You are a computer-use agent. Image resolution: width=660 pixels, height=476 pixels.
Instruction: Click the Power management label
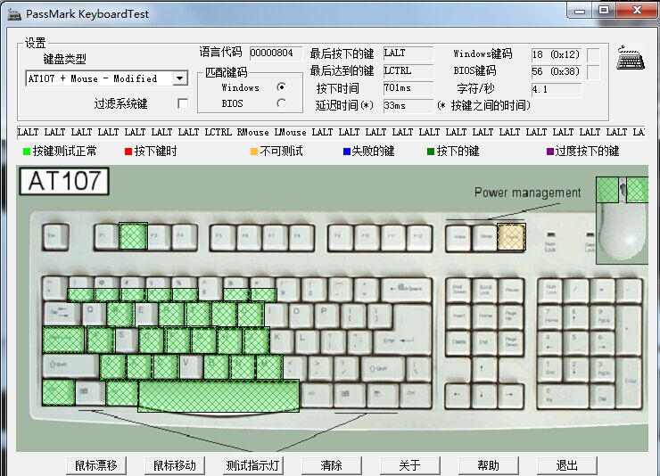click(527, 193)
